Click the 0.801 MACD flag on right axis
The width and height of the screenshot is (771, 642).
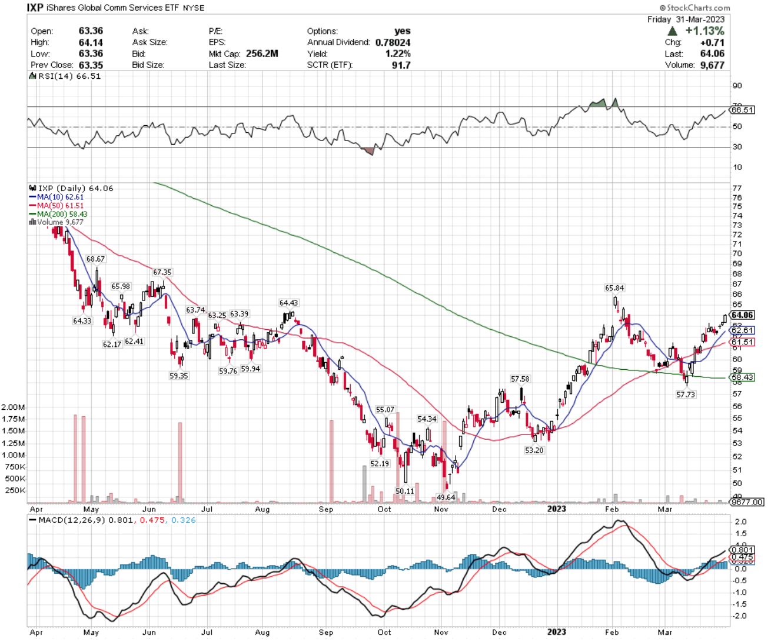[742, 550]
